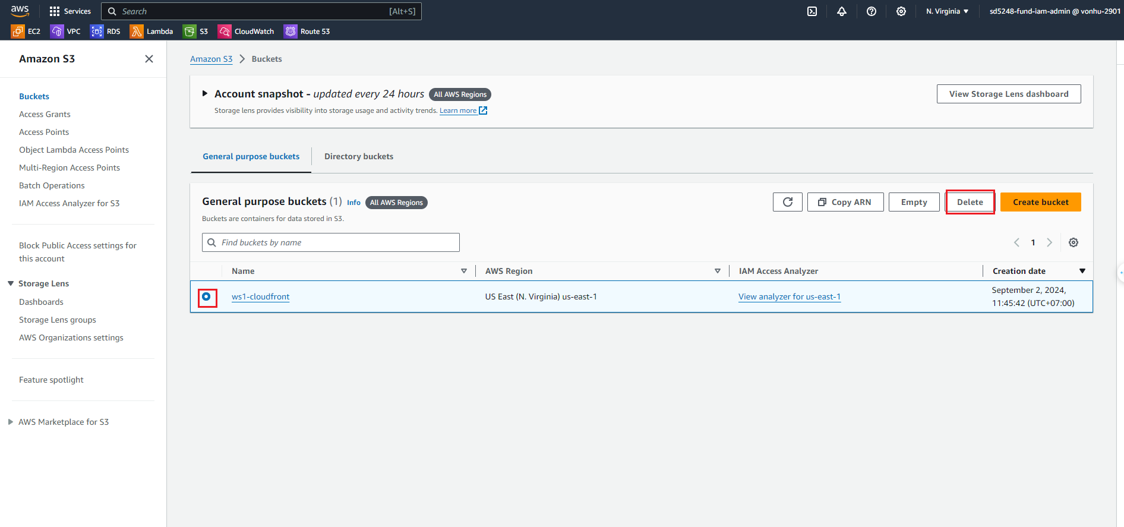Open the help question mark menu
The image size is (1124, 527).
coord(872,11)
